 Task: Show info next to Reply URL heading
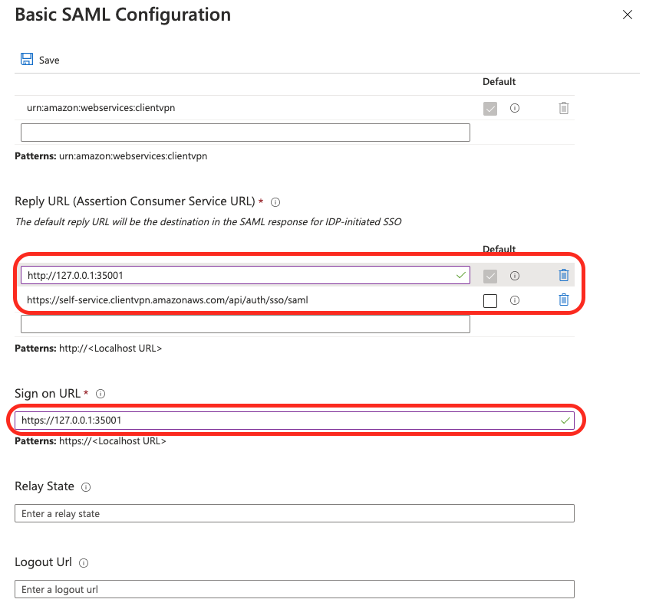pyautogui.click(x=275, y=202)
